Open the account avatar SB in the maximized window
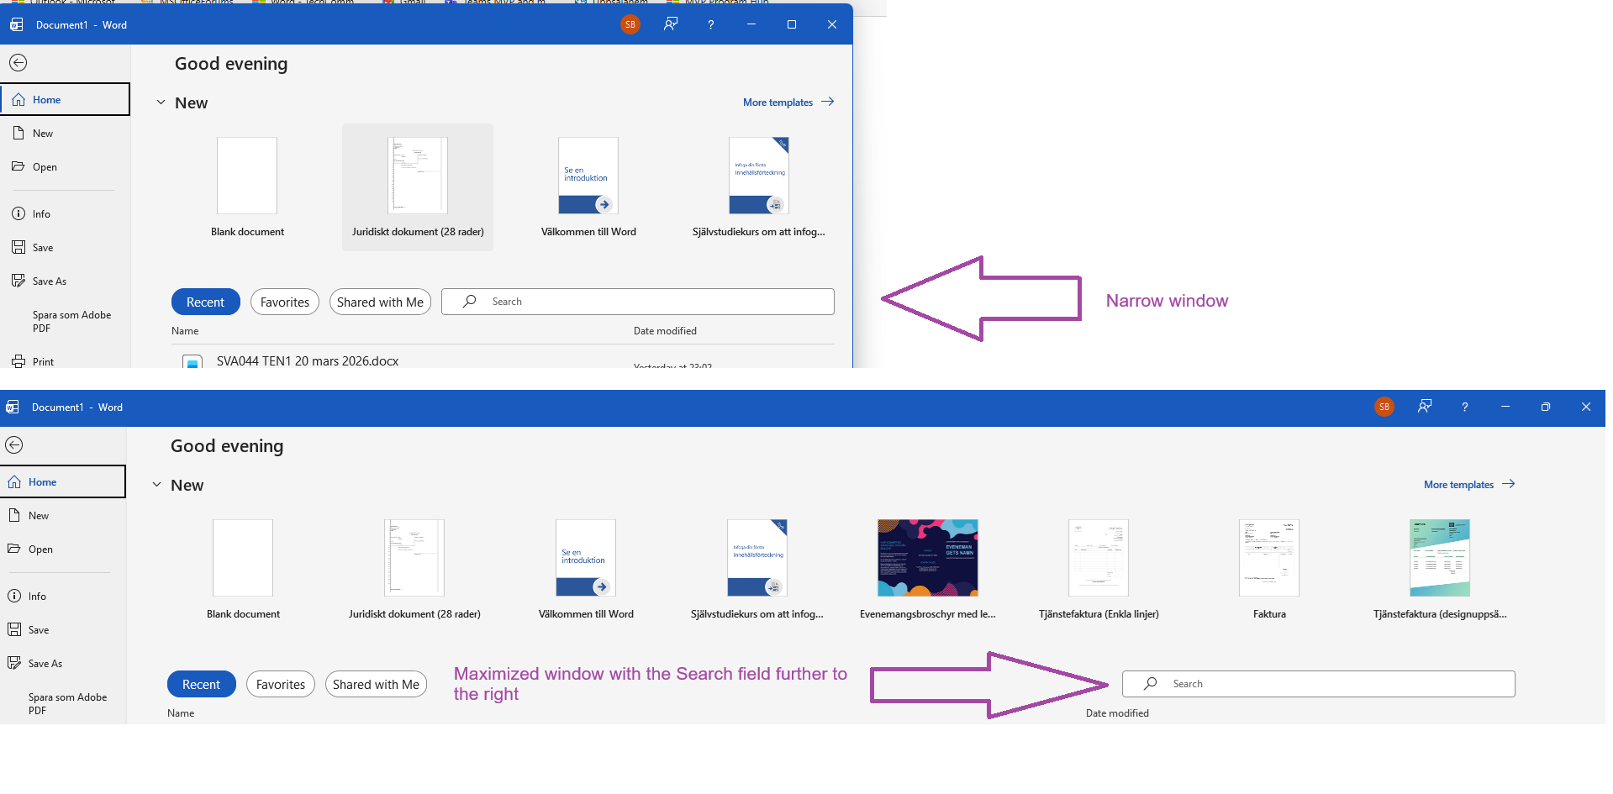The image size is (1613, 794). point(1384,407)
